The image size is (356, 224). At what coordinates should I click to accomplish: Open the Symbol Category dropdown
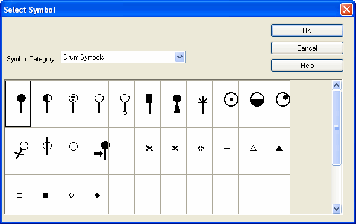tap(180, 57)
